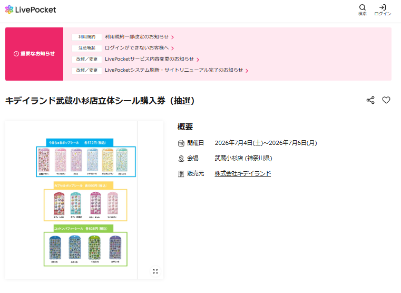Click chevron after 利用規約一部改定 notice

173,37
